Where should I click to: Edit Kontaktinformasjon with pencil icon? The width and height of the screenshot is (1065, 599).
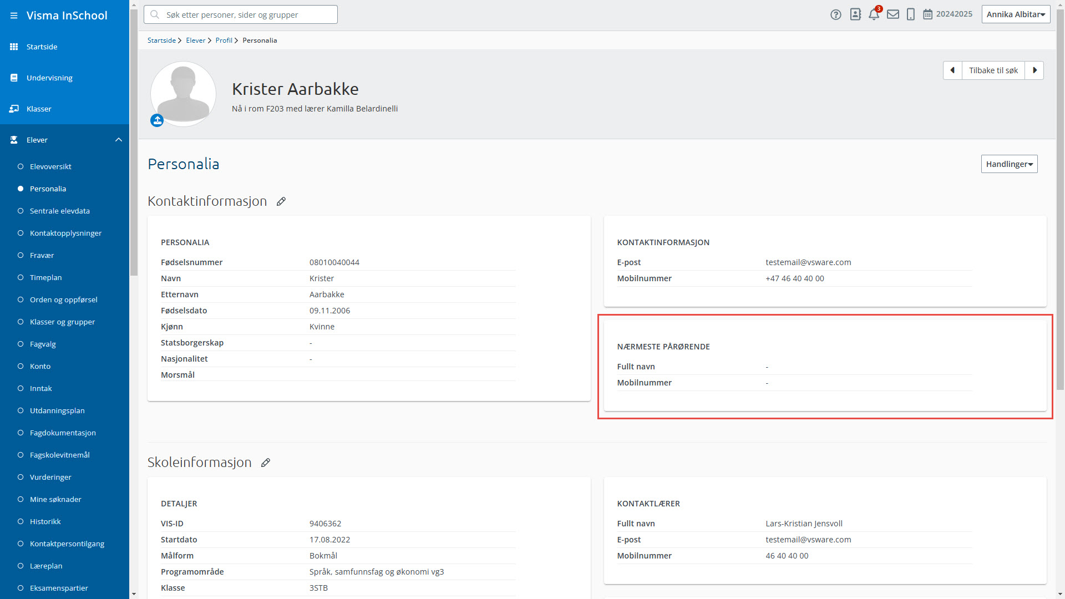click(281, 201)
